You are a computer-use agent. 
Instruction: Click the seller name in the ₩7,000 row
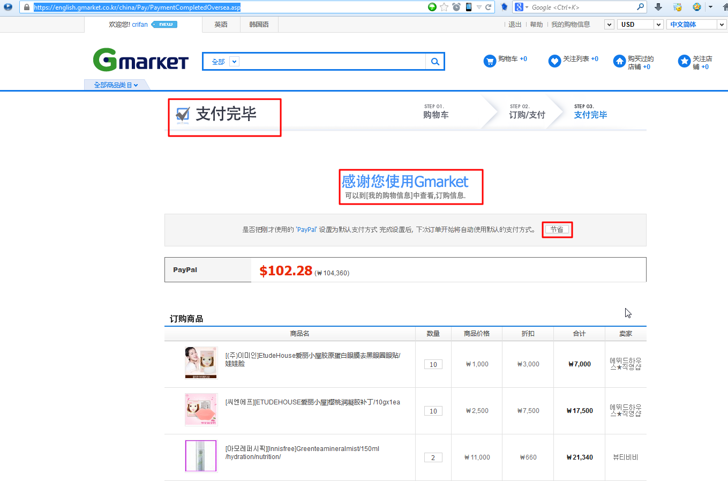[x=626, y=364]
